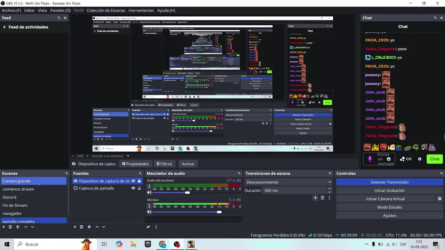Image resolution: width=445 pixels, height=250 pixels.
Task: Toggle visibility of Dispositivo de captura source
Action: click(x=133, y=181)
